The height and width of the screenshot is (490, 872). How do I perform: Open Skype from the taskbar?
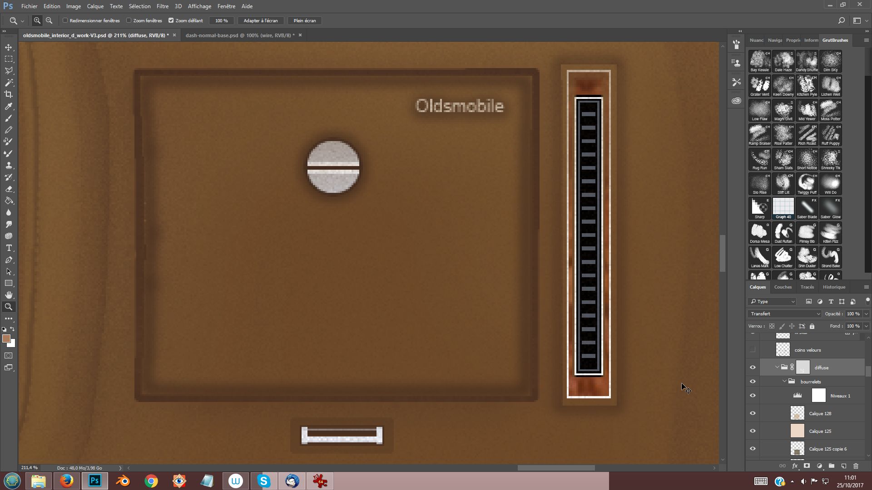[264, 481]
